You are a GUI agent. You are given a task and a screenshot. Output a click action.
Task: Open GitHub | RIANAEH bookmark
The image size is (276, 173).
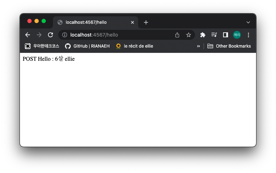(x=87, y=46)
